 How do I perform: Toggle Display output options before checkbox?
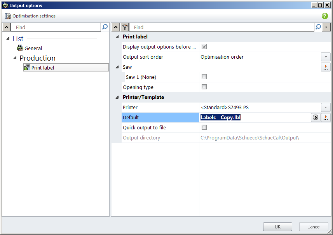pyautogui.click(x=204, y=47)
